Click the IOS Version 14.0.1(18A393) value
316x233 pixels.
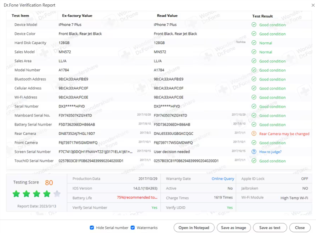pos(145,188)
